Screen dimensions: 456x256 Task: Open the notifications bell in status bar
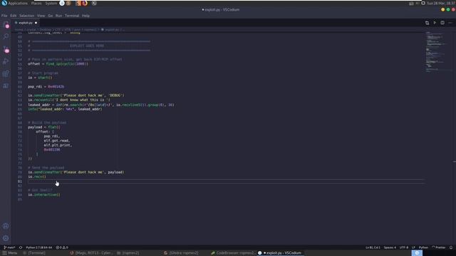451,247
